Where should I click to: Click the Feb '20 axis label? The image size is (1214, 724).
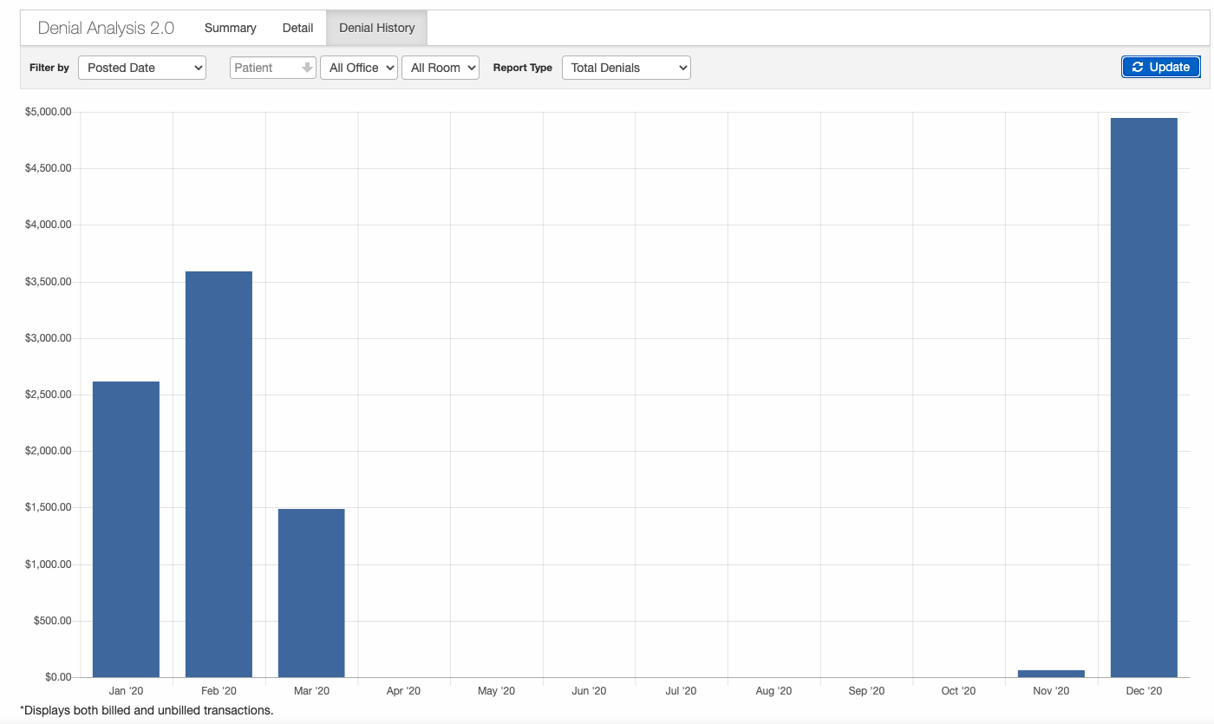[x=219, y=691]
